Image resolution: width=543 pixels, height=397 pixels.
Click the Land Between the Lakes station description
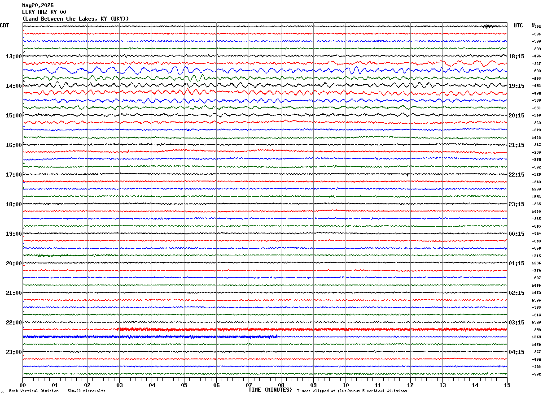pos(75,19)
